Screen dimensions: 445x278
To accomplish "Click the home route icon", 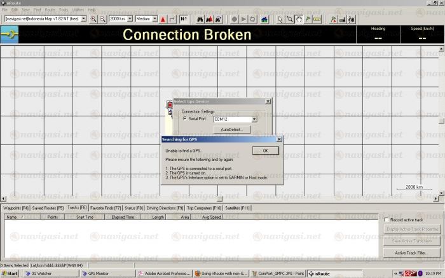I will click(263, 19).
